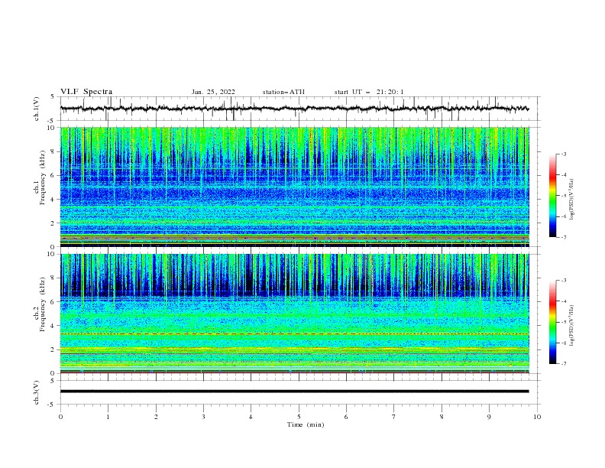This screenshot has height=468, width=605.
Task: Click the thick black ch.3 voltage trace
Action: (x=294, y=392)
